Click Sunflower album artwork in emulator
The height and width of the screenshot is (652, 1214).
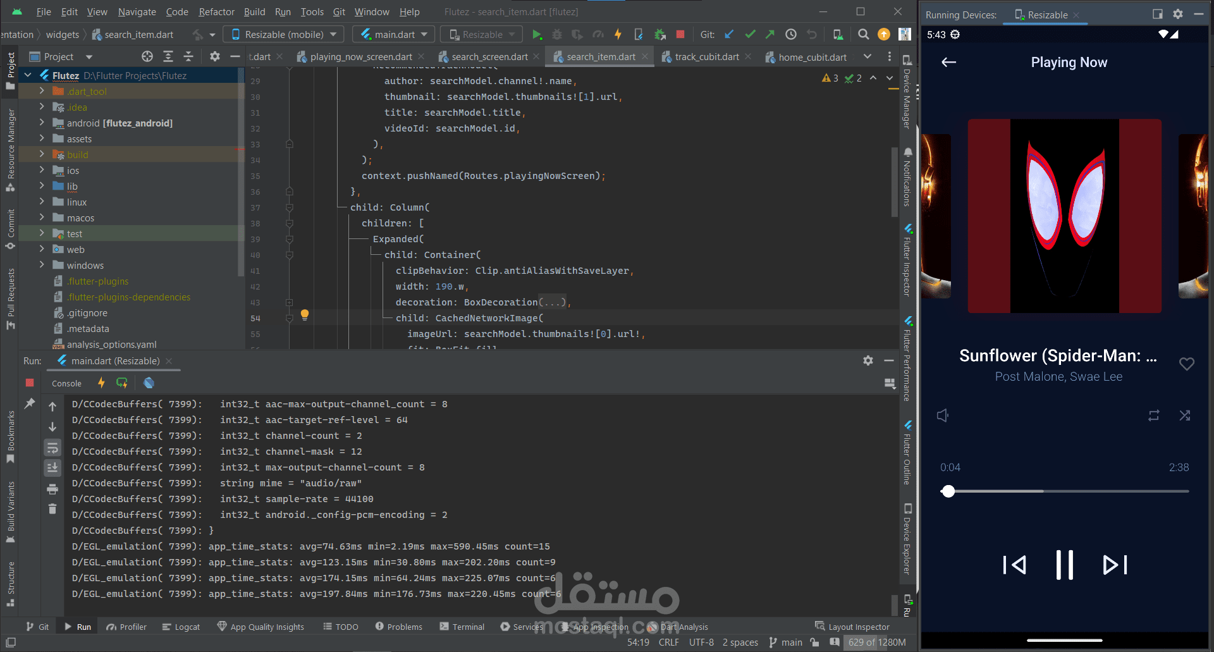(1065, 216)
